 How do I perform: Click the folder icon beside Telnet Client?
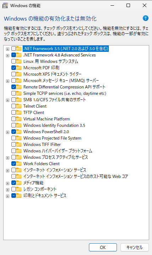click(x=19, y=106)
